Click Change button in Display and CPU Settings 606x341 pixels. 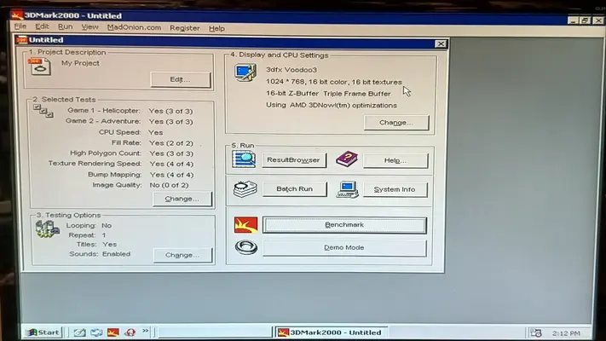click(x=395, y=122)
